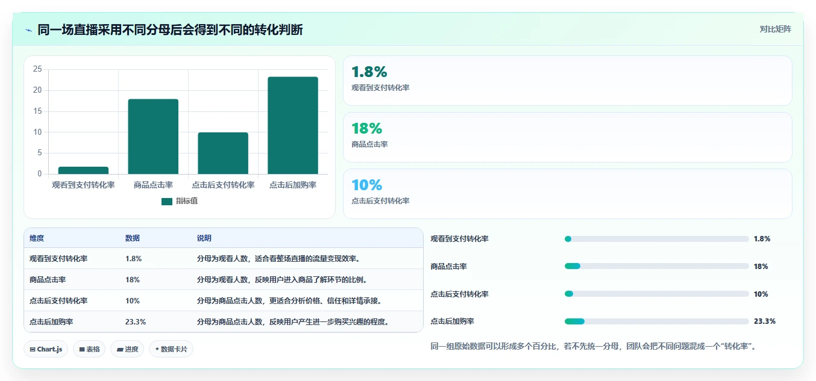Click the 点击后支付转化率 bar in chart
The image size is (816, 381).
[x=223, y=153]
